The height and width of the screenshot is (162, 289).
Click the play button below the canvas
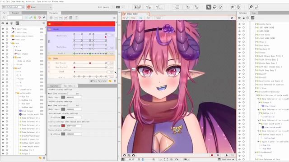point(227,155)
